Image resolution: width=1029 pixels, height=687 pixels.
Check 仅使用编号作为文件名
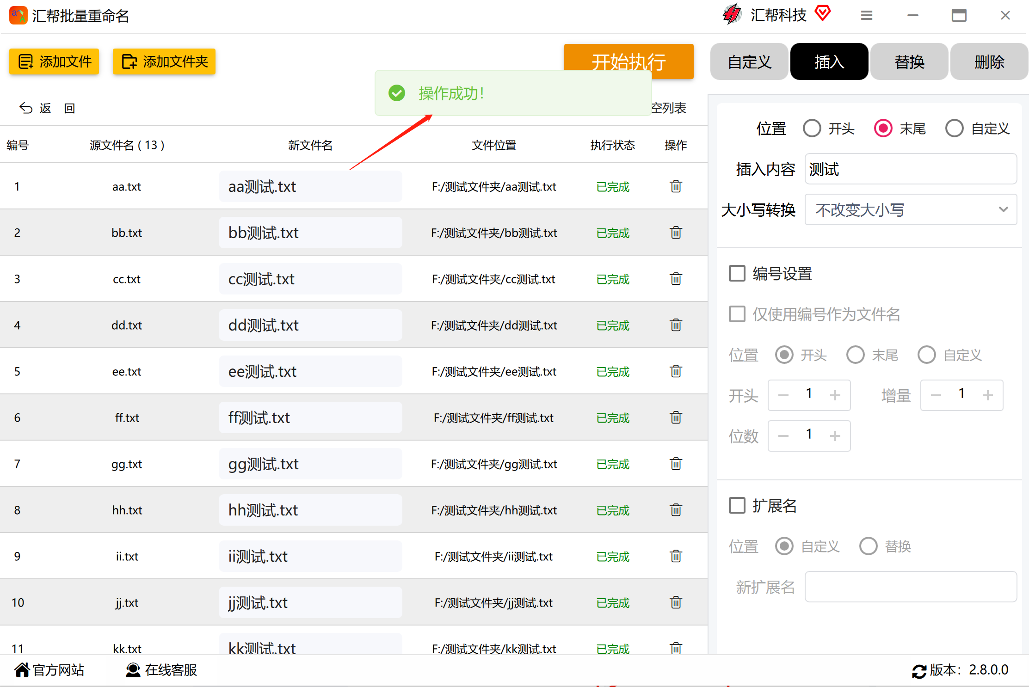737,314
